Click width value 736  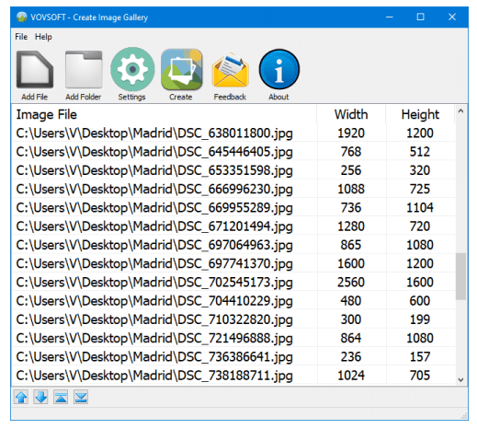[x=351, y=208]
